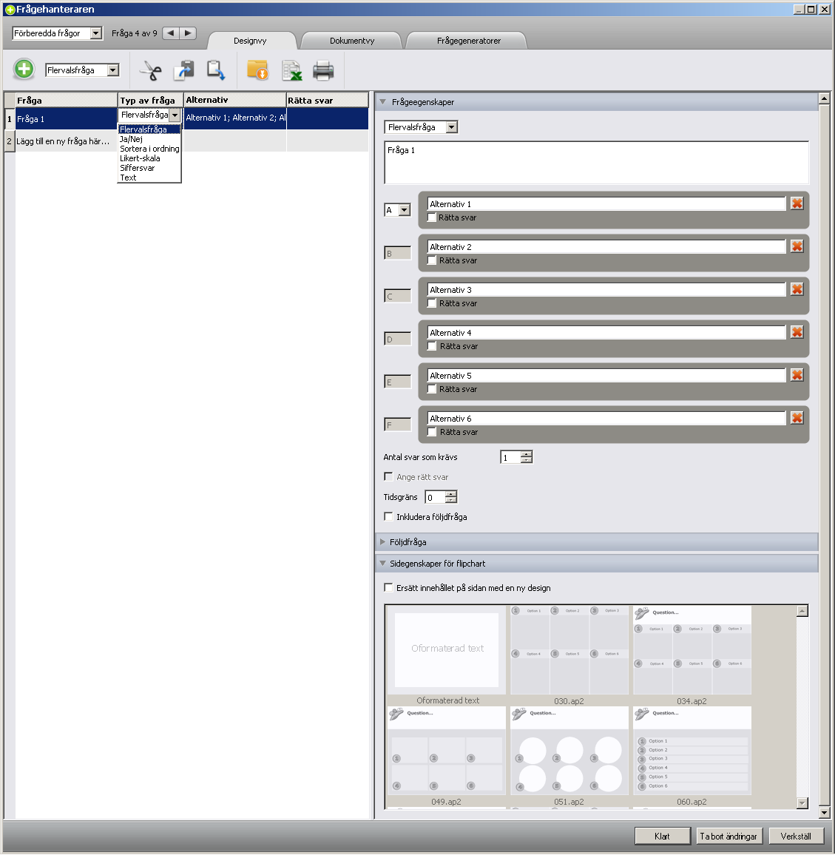Click the Klart button
835x855 pixels.
662,836
